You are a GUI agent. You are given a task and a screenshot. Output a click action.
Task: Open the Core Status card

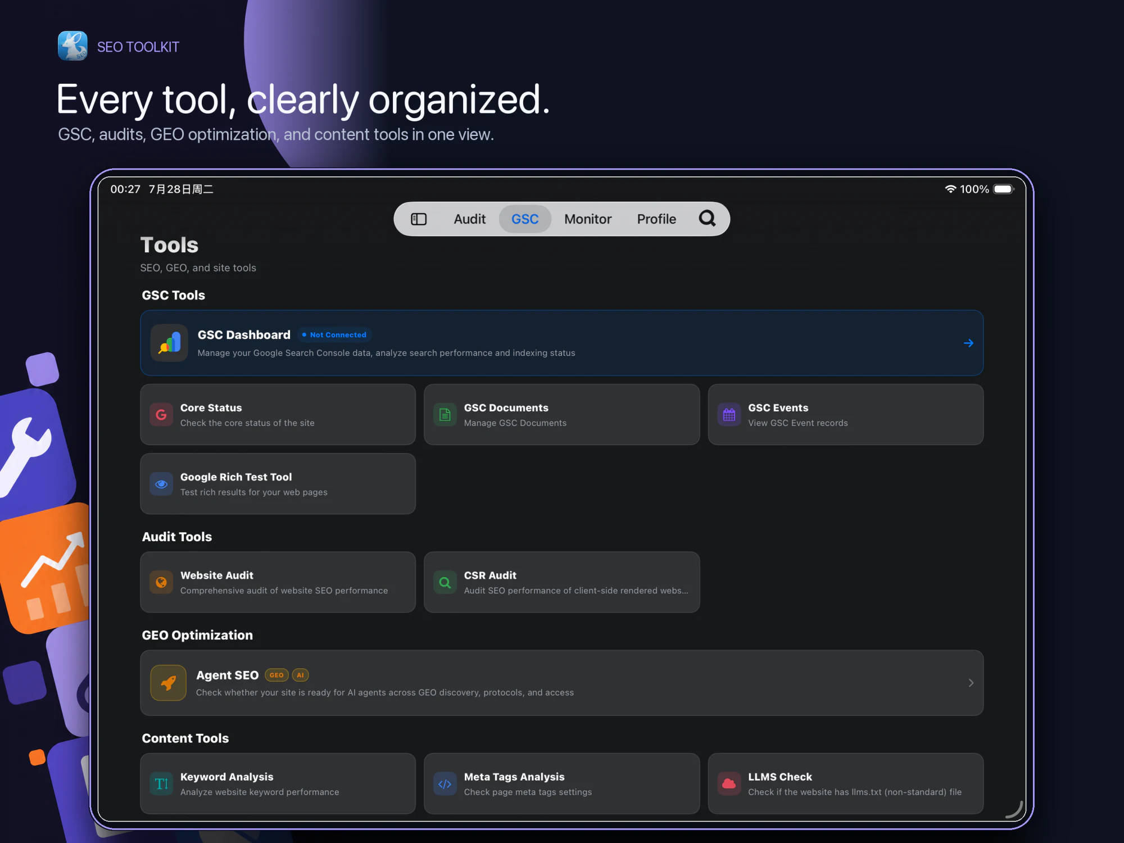pyautogui.click(x=278, y=415)
